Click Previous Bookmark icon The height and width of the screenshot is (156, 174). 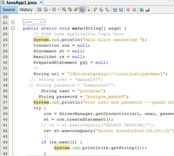(95, 10)
